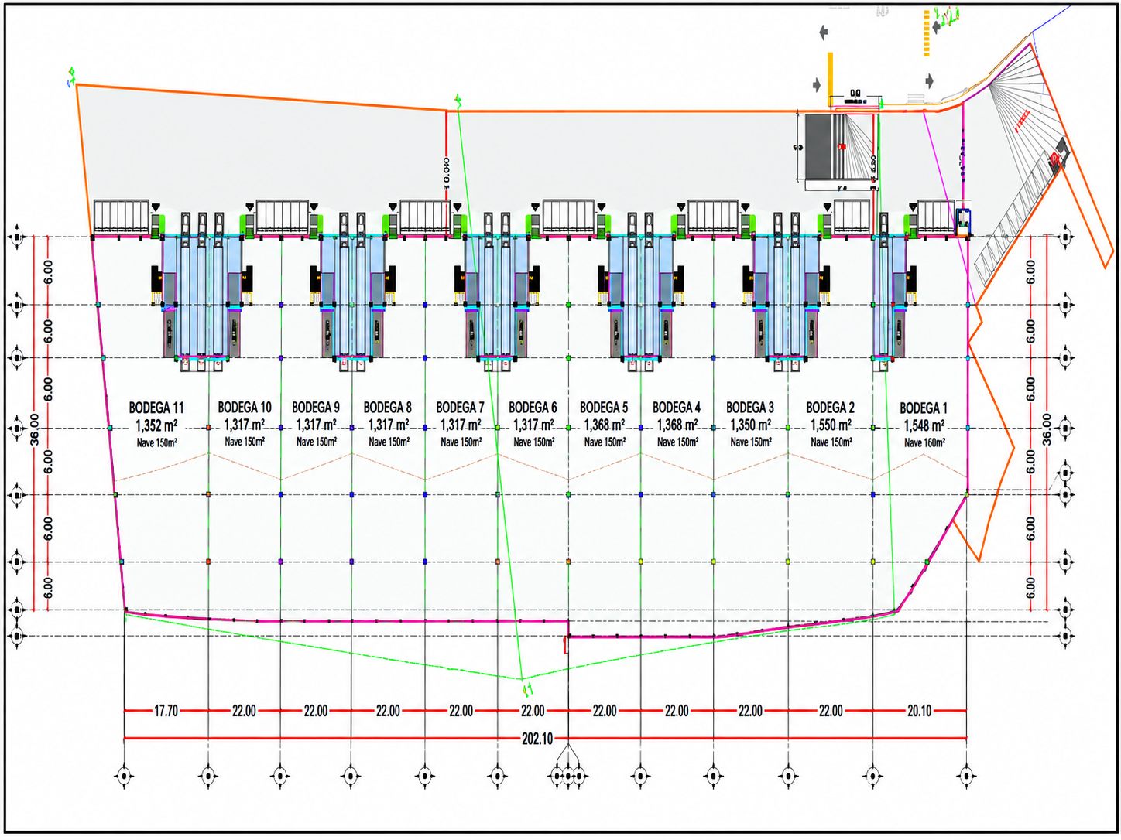Image resolution: width=1121 pixels, height=840 pixels.
Task: Click the "BODEGA 11" label
Action: tap(156, 408)
